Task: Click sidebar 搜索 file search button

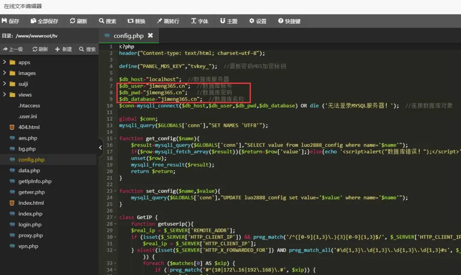Action: 88,49
